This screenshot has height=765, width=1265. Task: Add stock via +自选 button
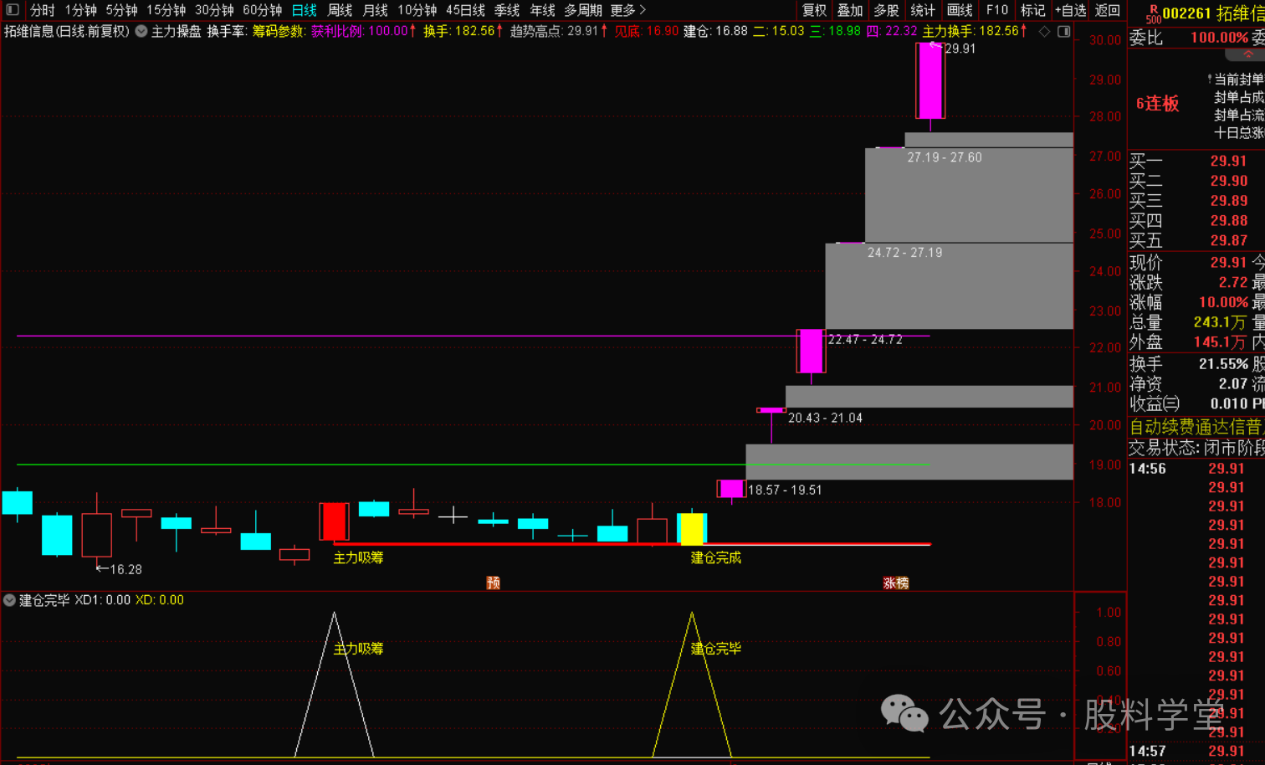point(1070,10)
